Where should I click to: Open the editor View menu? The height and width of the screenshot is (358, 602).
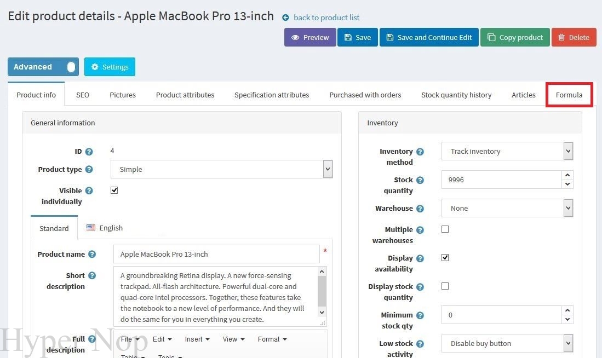click(x=233, y=339)
